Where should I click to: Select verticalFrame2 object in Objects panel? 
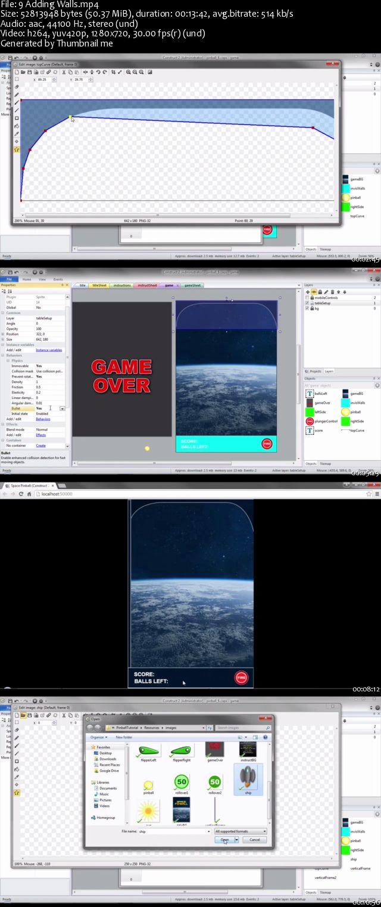pyautogui.click(x=325, y=878)
